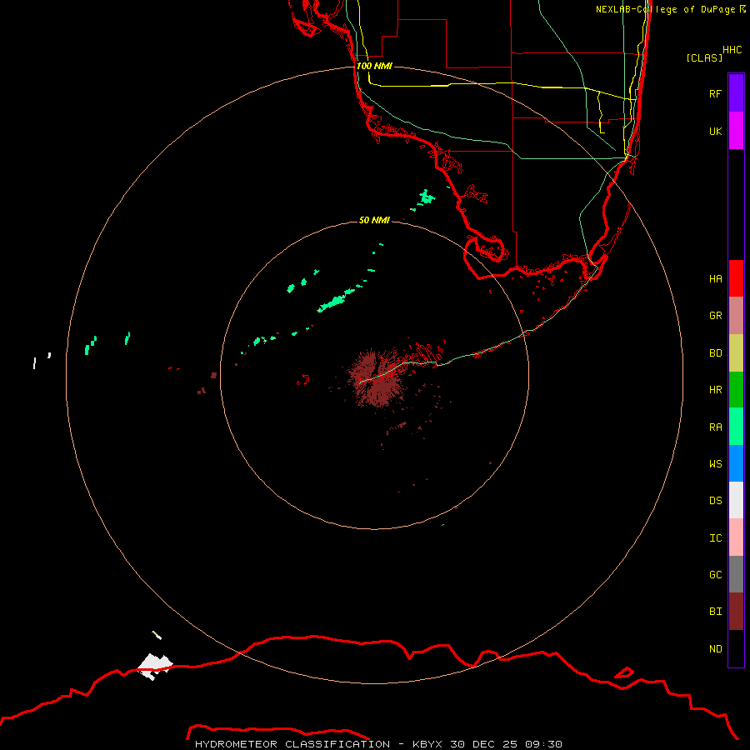Click the white dry snow echo near the southern coastline

tap(155, 666)
